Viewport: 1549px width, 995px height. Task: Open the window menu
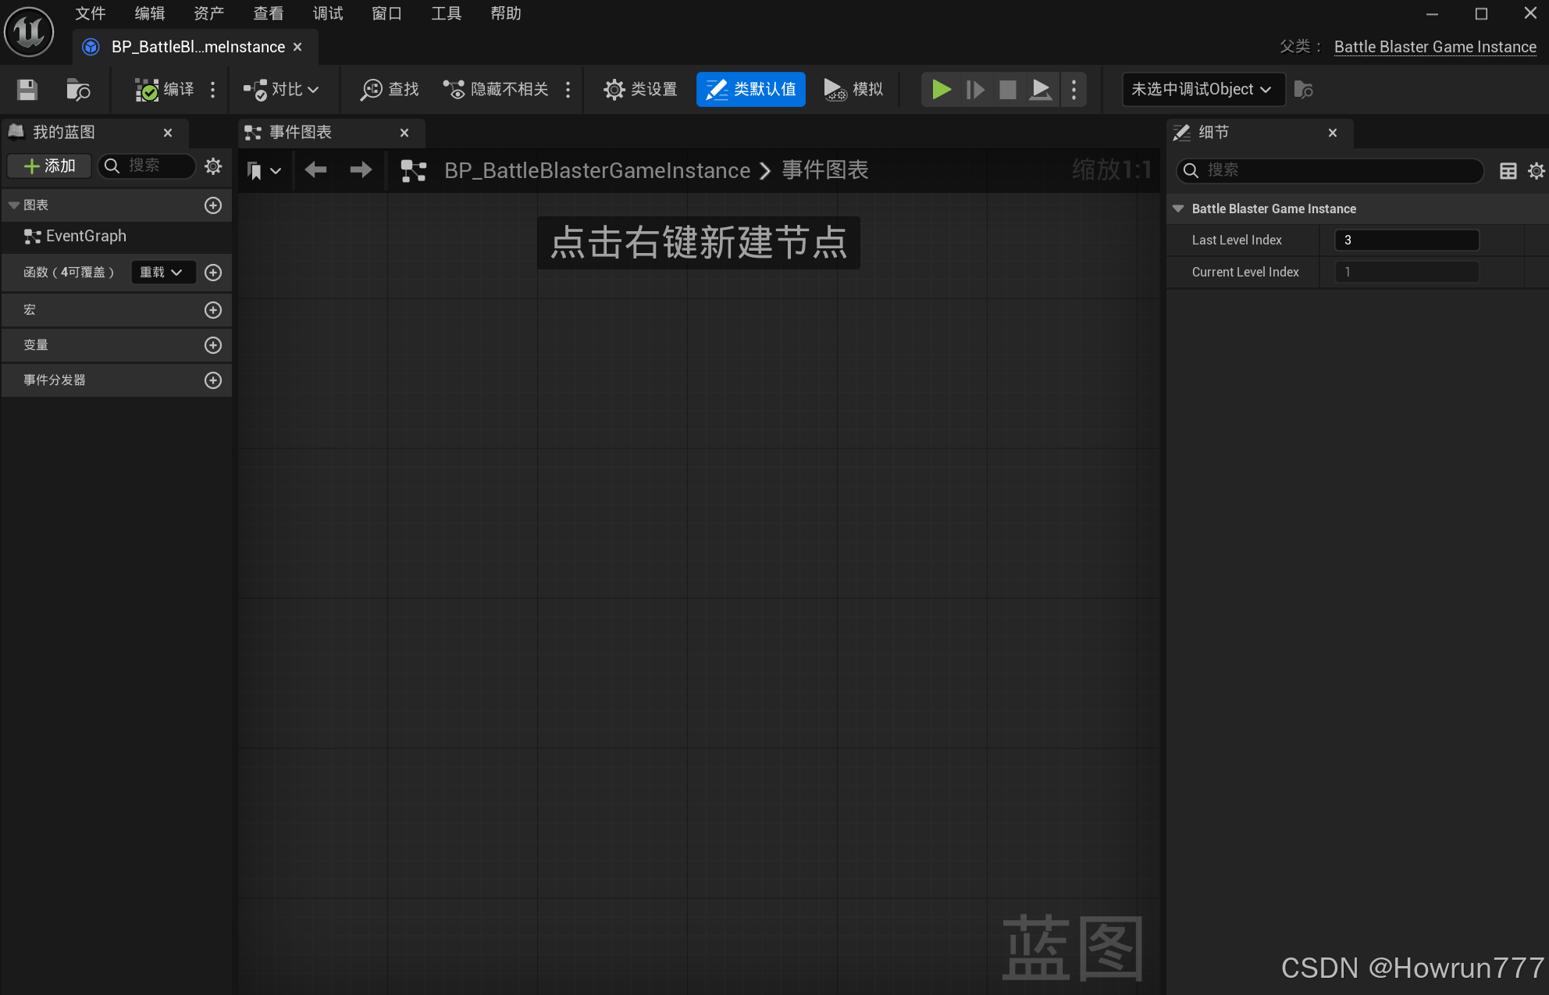(386, 13)
